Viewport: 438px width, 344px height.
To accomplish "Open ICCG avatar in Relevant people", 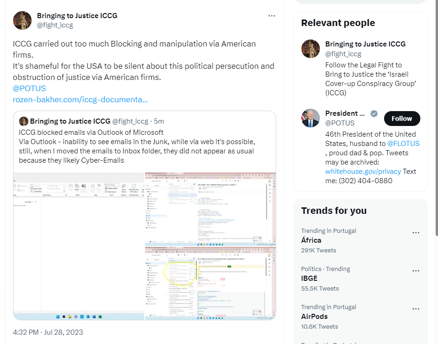I will (310, 49).
